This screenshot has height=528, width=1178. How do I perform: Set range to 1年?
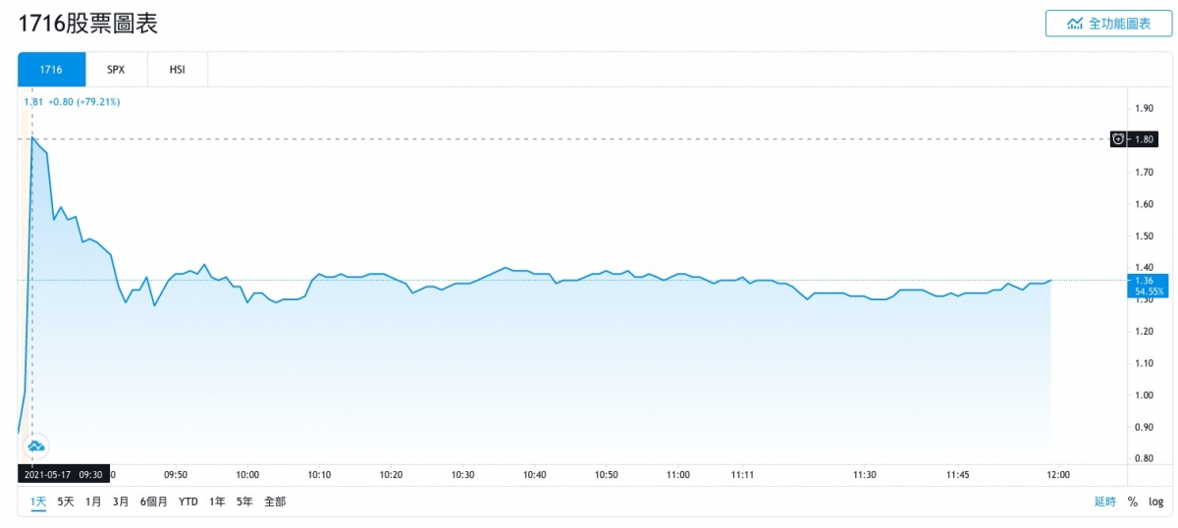(217, 502)
